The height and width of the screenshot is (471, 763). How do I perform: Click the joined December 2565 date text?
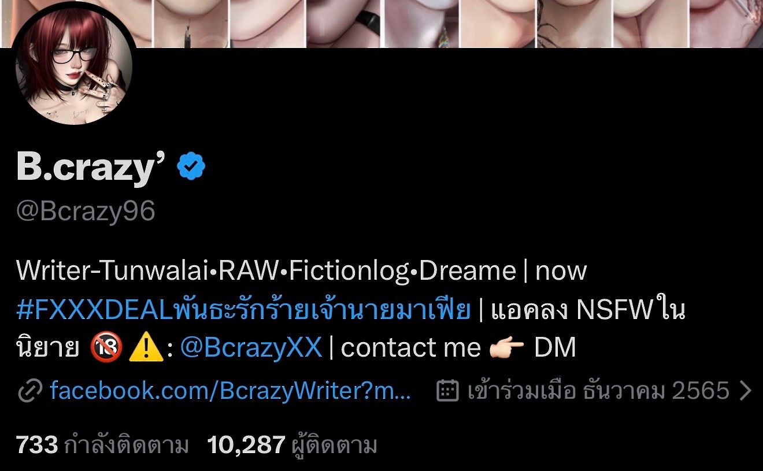pyautogui.click(x=598, y=391)
